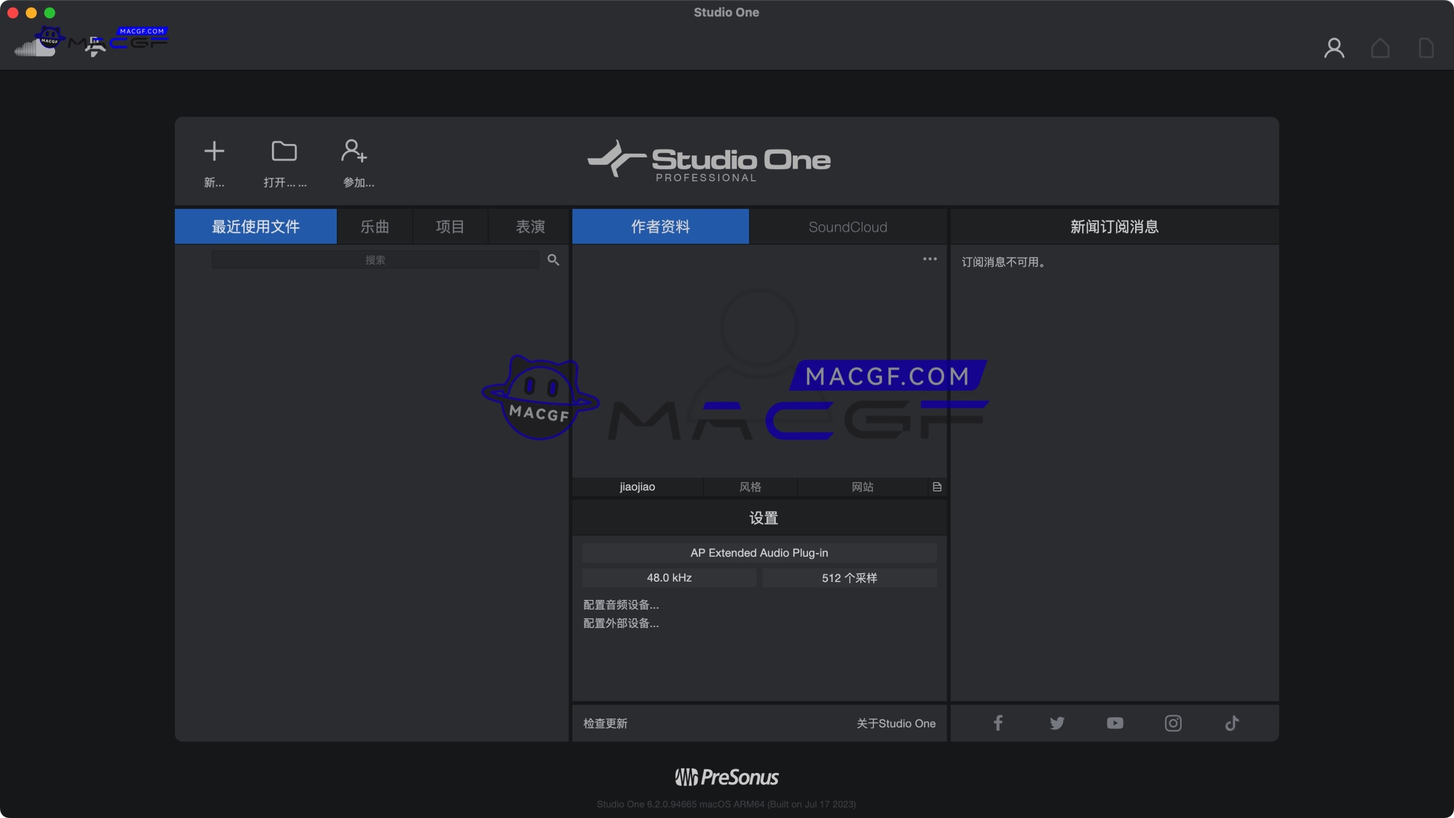Open the 512 个采样 buffer size selector

pos(850,578)
